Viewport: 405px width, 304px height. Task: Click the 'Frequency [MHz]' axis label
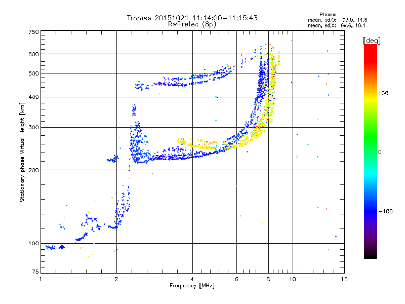coord(192,286)
